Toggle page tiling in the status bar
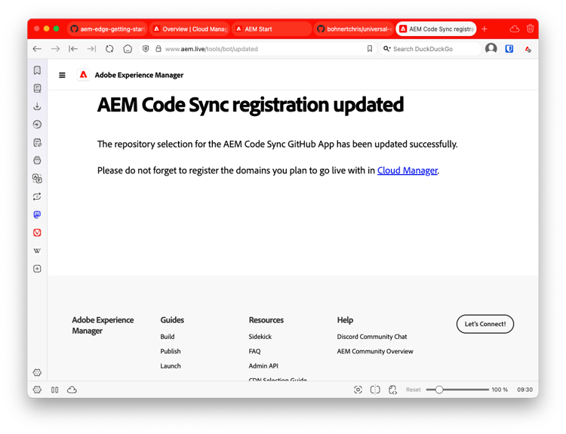The height and width of the screenshot is (434, 566). click(x=375, y=390)
